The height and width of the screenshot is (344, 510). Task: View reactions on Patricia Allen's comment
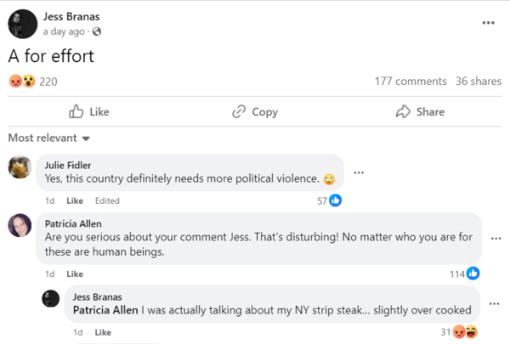tap(467, 274)
